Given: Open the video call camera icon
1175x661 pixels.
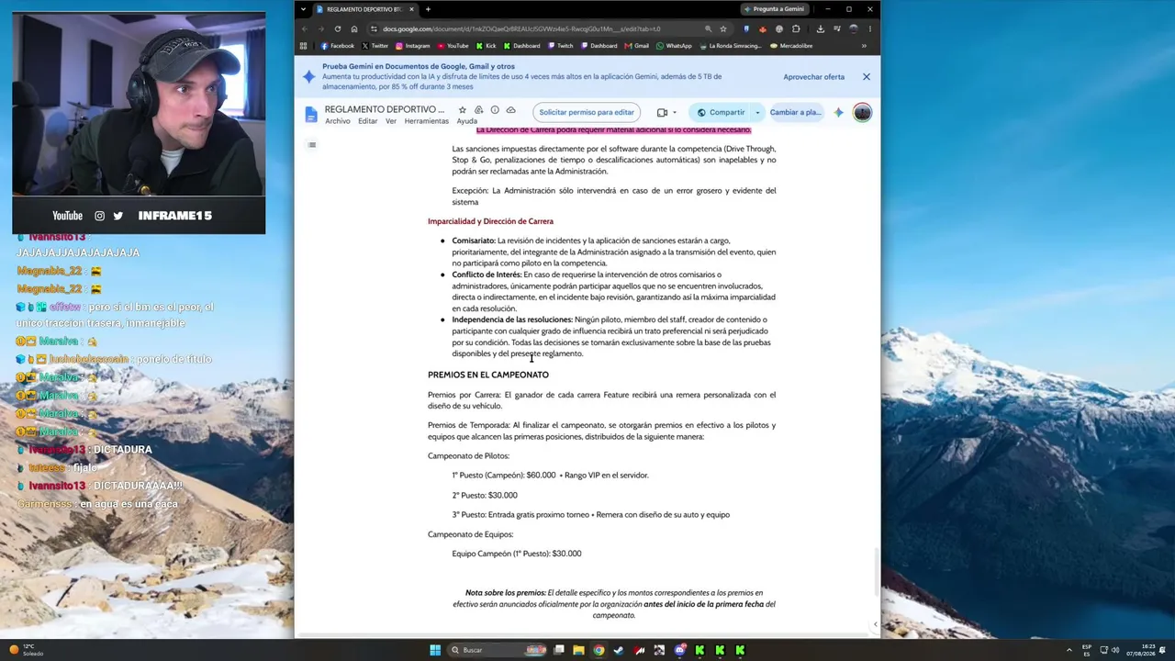Looking at the screenshot, I should pyautogui.click(x=662, y=112).
